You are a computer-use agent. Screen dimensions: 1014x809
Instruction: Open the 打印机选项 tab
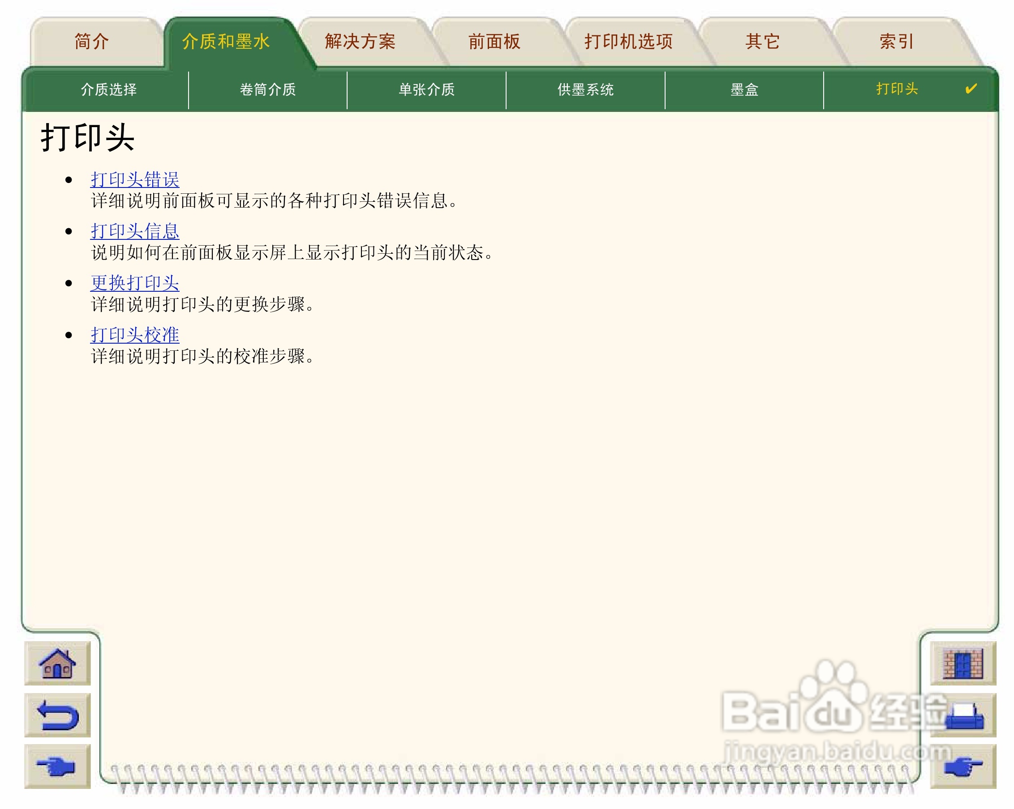coord(628,42)
